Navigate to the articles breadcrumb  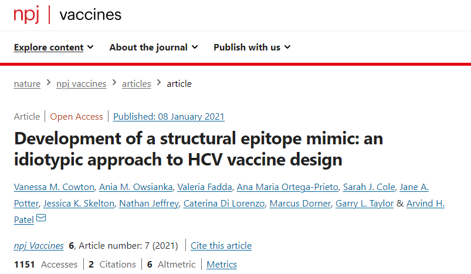pyautogui.click(x=137, y=83)
